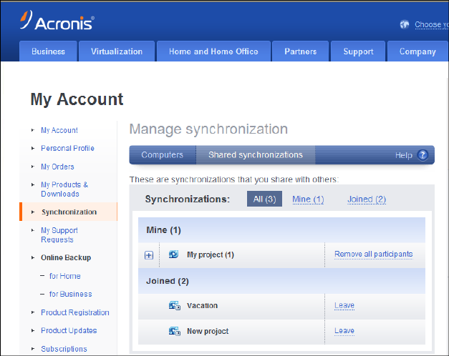The image size is (449, 356).
Task: Select the Shared synchronizations tab
Action: tap(256, 154)
